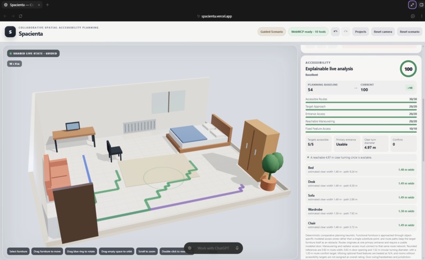Focus the browser address bar URL
Viewport: 425px width, 260px height.
coord(217,16)
